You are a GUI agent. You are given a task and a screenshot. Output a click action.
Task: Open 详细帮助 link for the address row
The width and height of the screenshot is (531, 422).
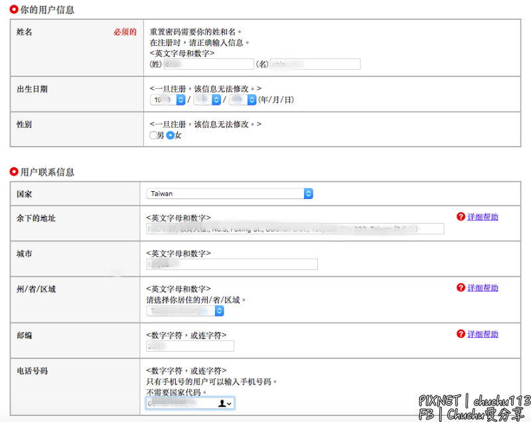click(x=483, y=217)
